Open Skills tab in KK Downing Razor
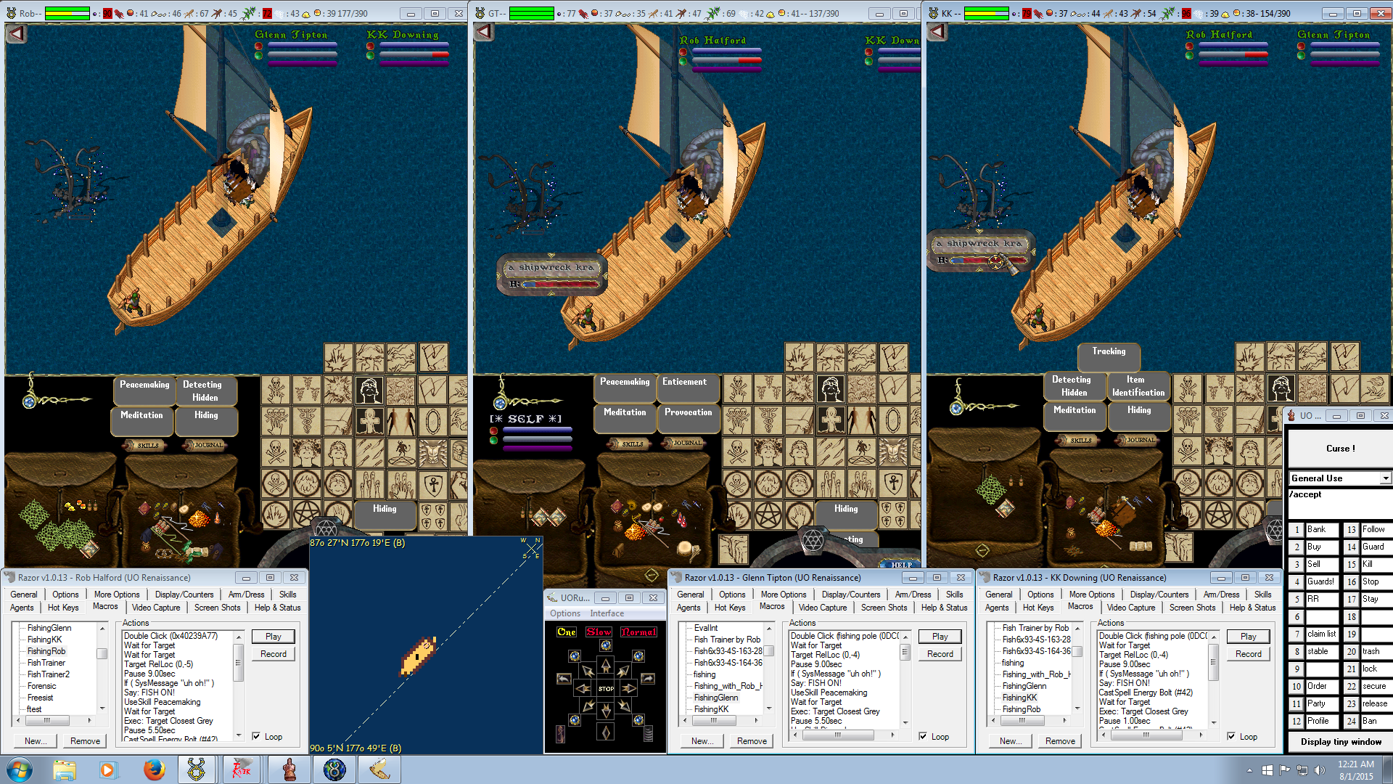The height and width of the screenshot is (784, 1393). [x=1262, y=594]
